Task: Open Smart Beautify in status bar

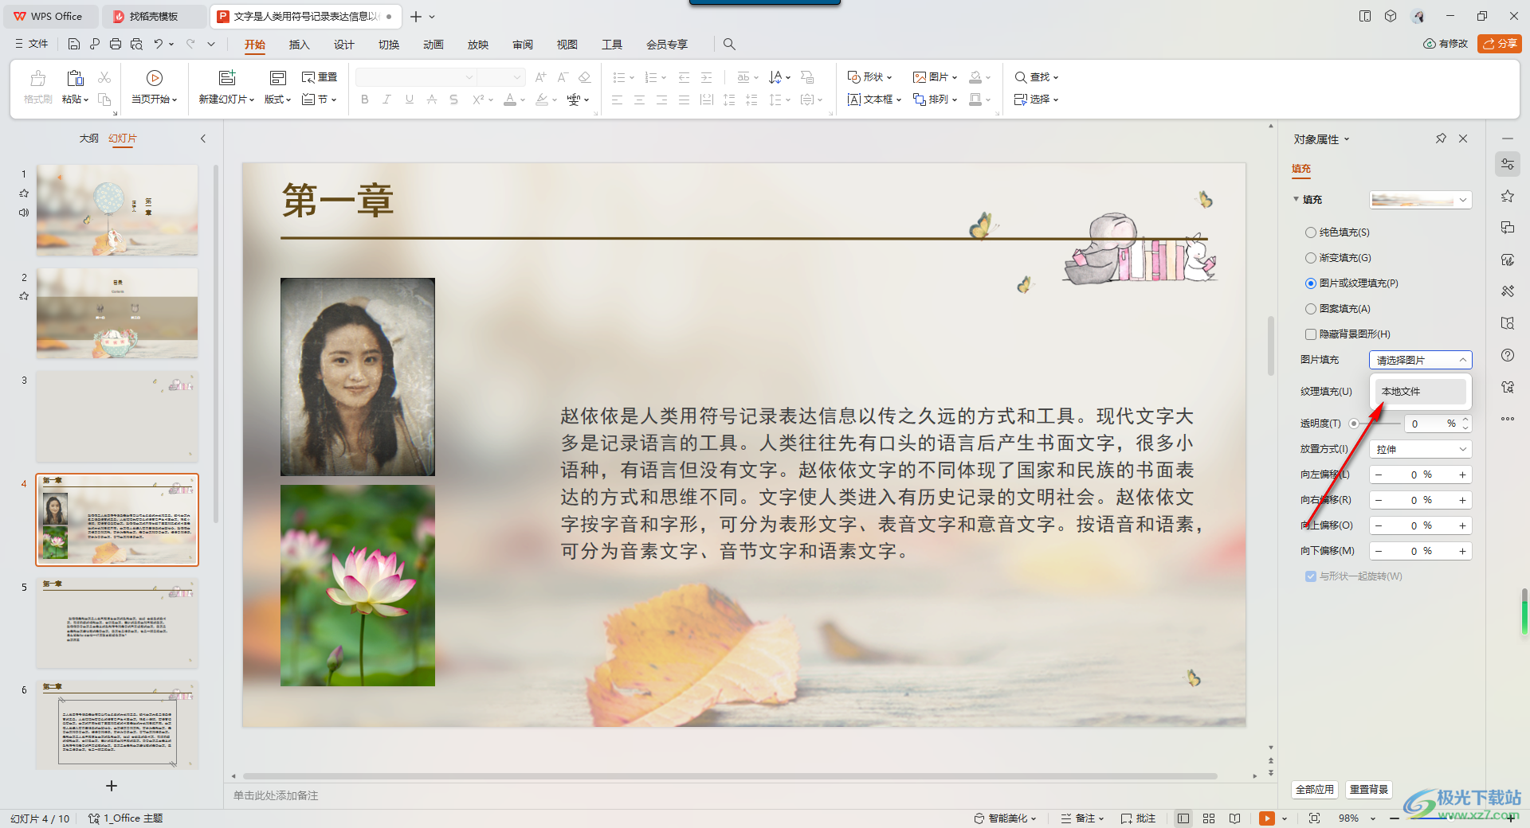Action: pyautogui.click(x=1005, y=818)
